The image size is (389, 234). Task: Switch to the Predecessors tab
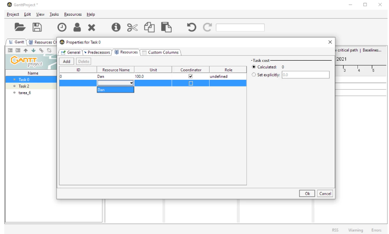[97, 53]
